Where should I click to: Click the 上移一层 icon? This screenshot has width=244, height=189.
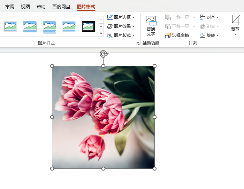(x=168, y=17)
